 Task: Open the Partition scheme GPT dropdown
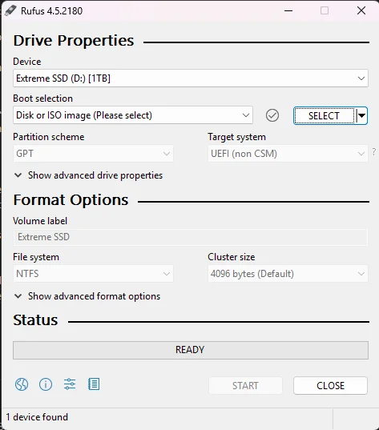coord(93,154)
